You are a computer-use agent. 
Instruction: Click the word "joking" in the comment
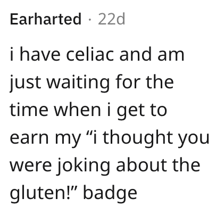84,166
